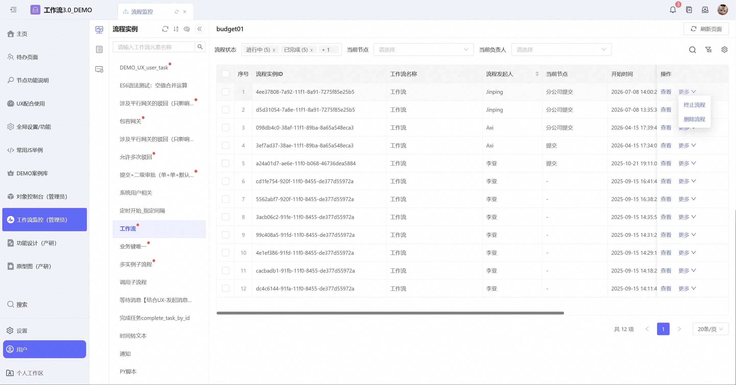Expand the 当前负责人 dropdown
The height and width of the screenshot is (385, 736).
pos(561,50)
